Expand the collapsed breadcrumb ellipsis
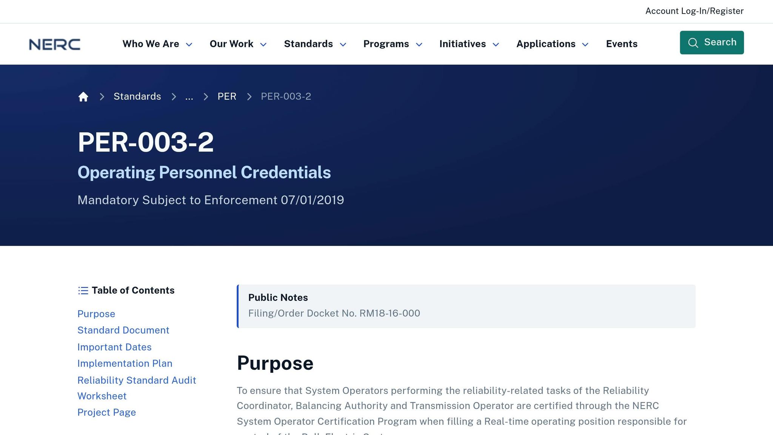Screen dimensions: 773x435 [189, 97]
